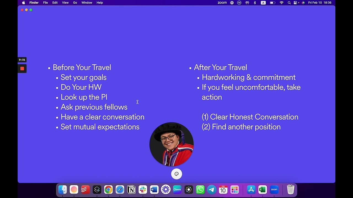Click the circled 10 menu bar icon
This screenshot has height=198, width=353.
coord(239,3)
